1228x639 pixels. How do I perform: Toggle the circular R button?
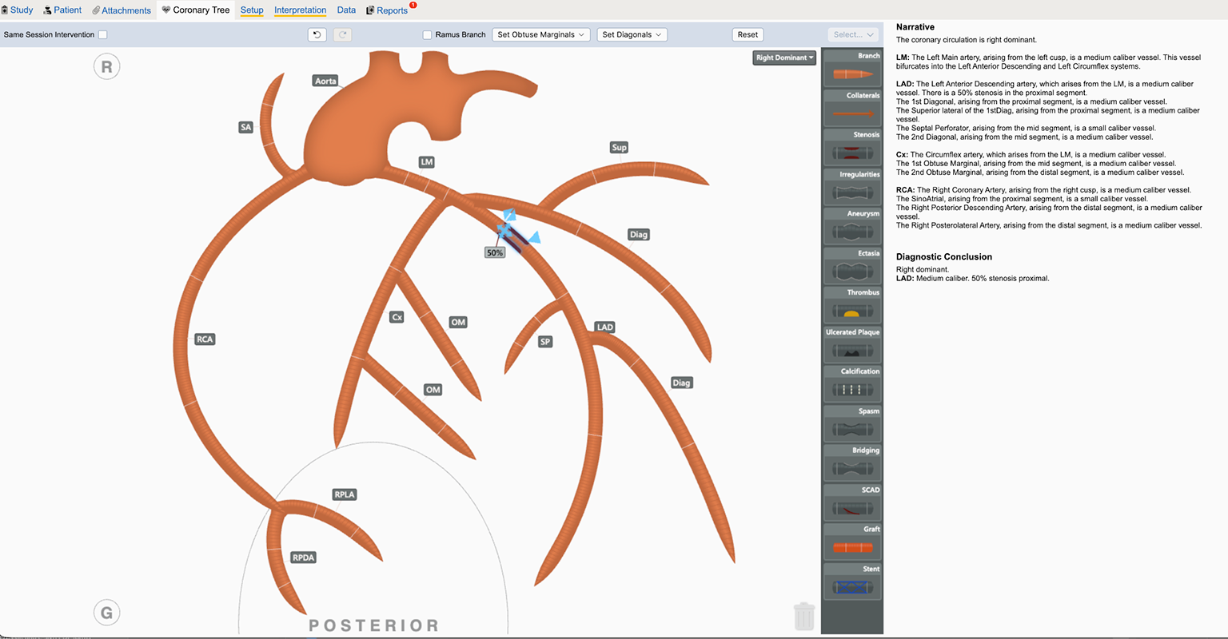click(107, 67)
